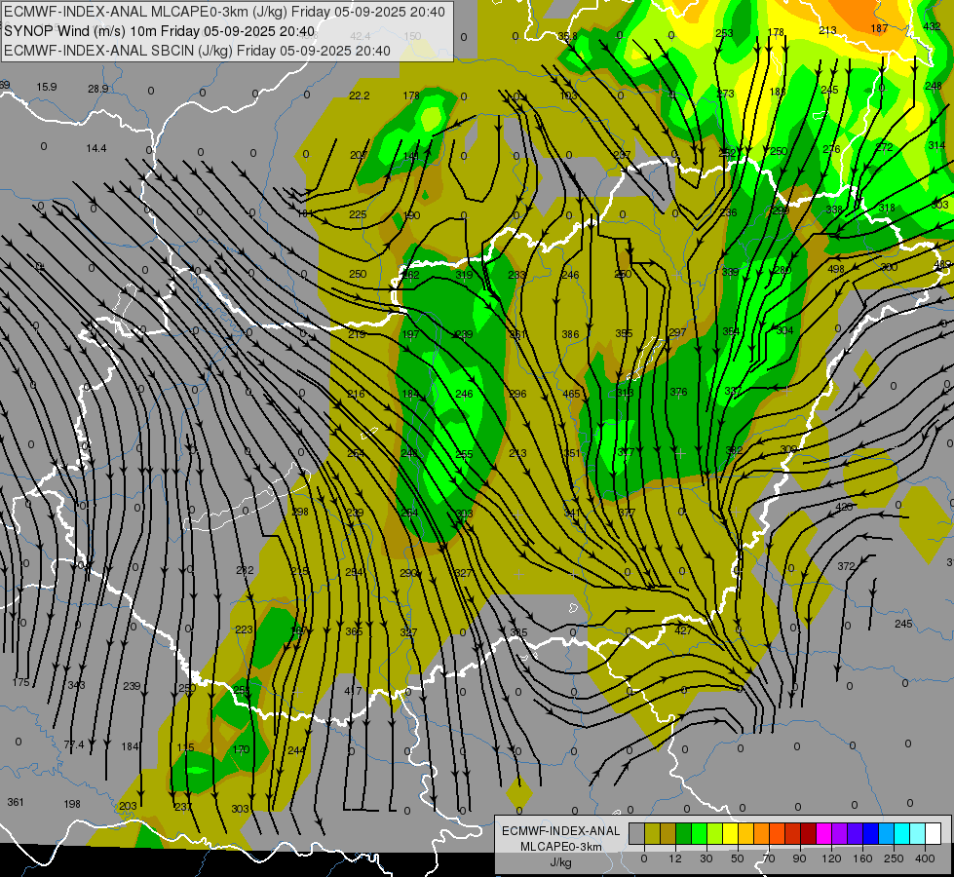Click the map value '498'
Image resolution: width=954 pixels, height=877 pixels.
836,269
